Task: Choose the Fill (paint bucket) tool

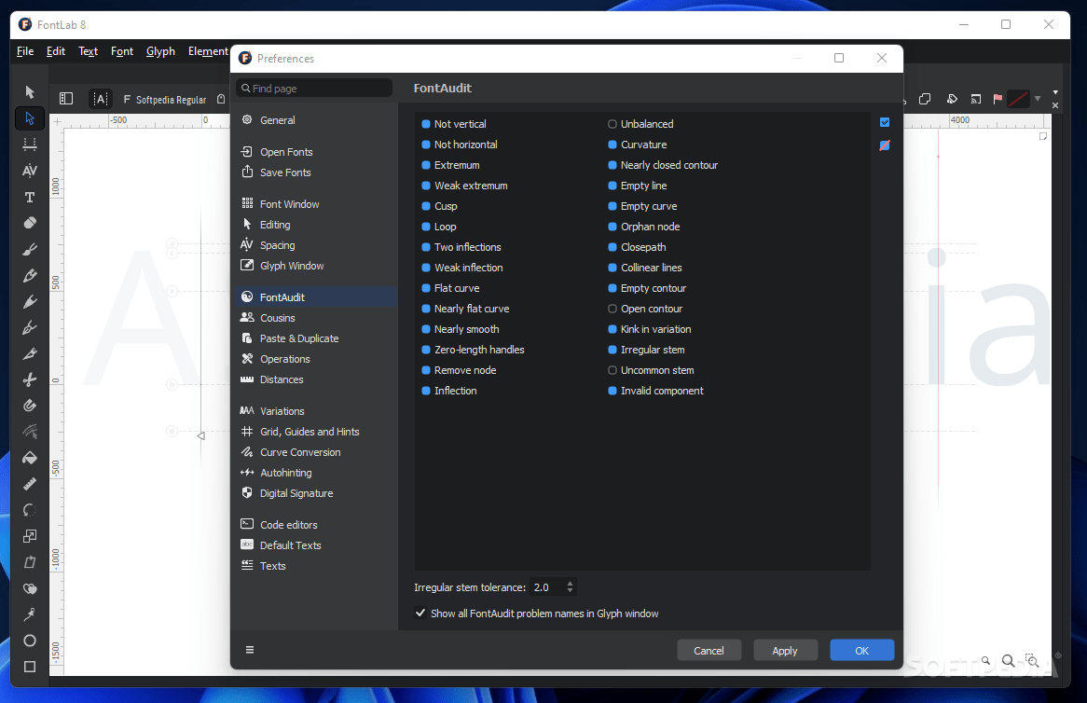Action: click(30, 459)
